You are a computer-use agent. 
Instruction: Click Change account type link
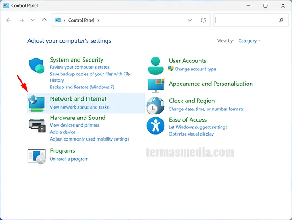[x=195, y=69]
